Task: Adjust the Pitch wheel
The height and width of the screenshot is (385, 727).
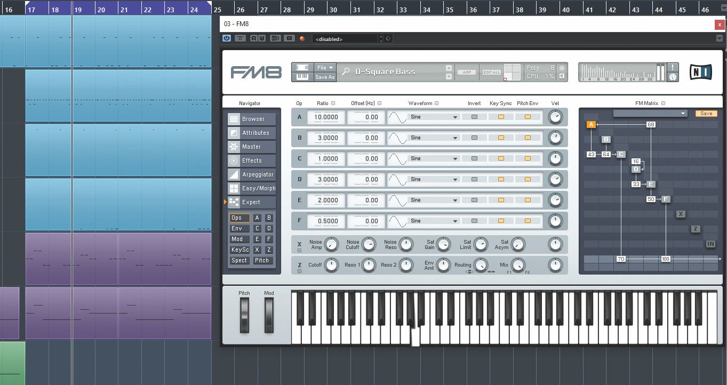Action: [244, 315]
